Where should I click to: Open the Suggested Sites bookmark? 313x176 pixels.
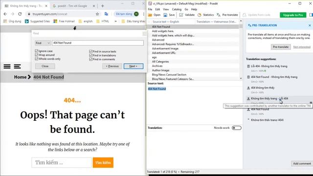point(37,21)
